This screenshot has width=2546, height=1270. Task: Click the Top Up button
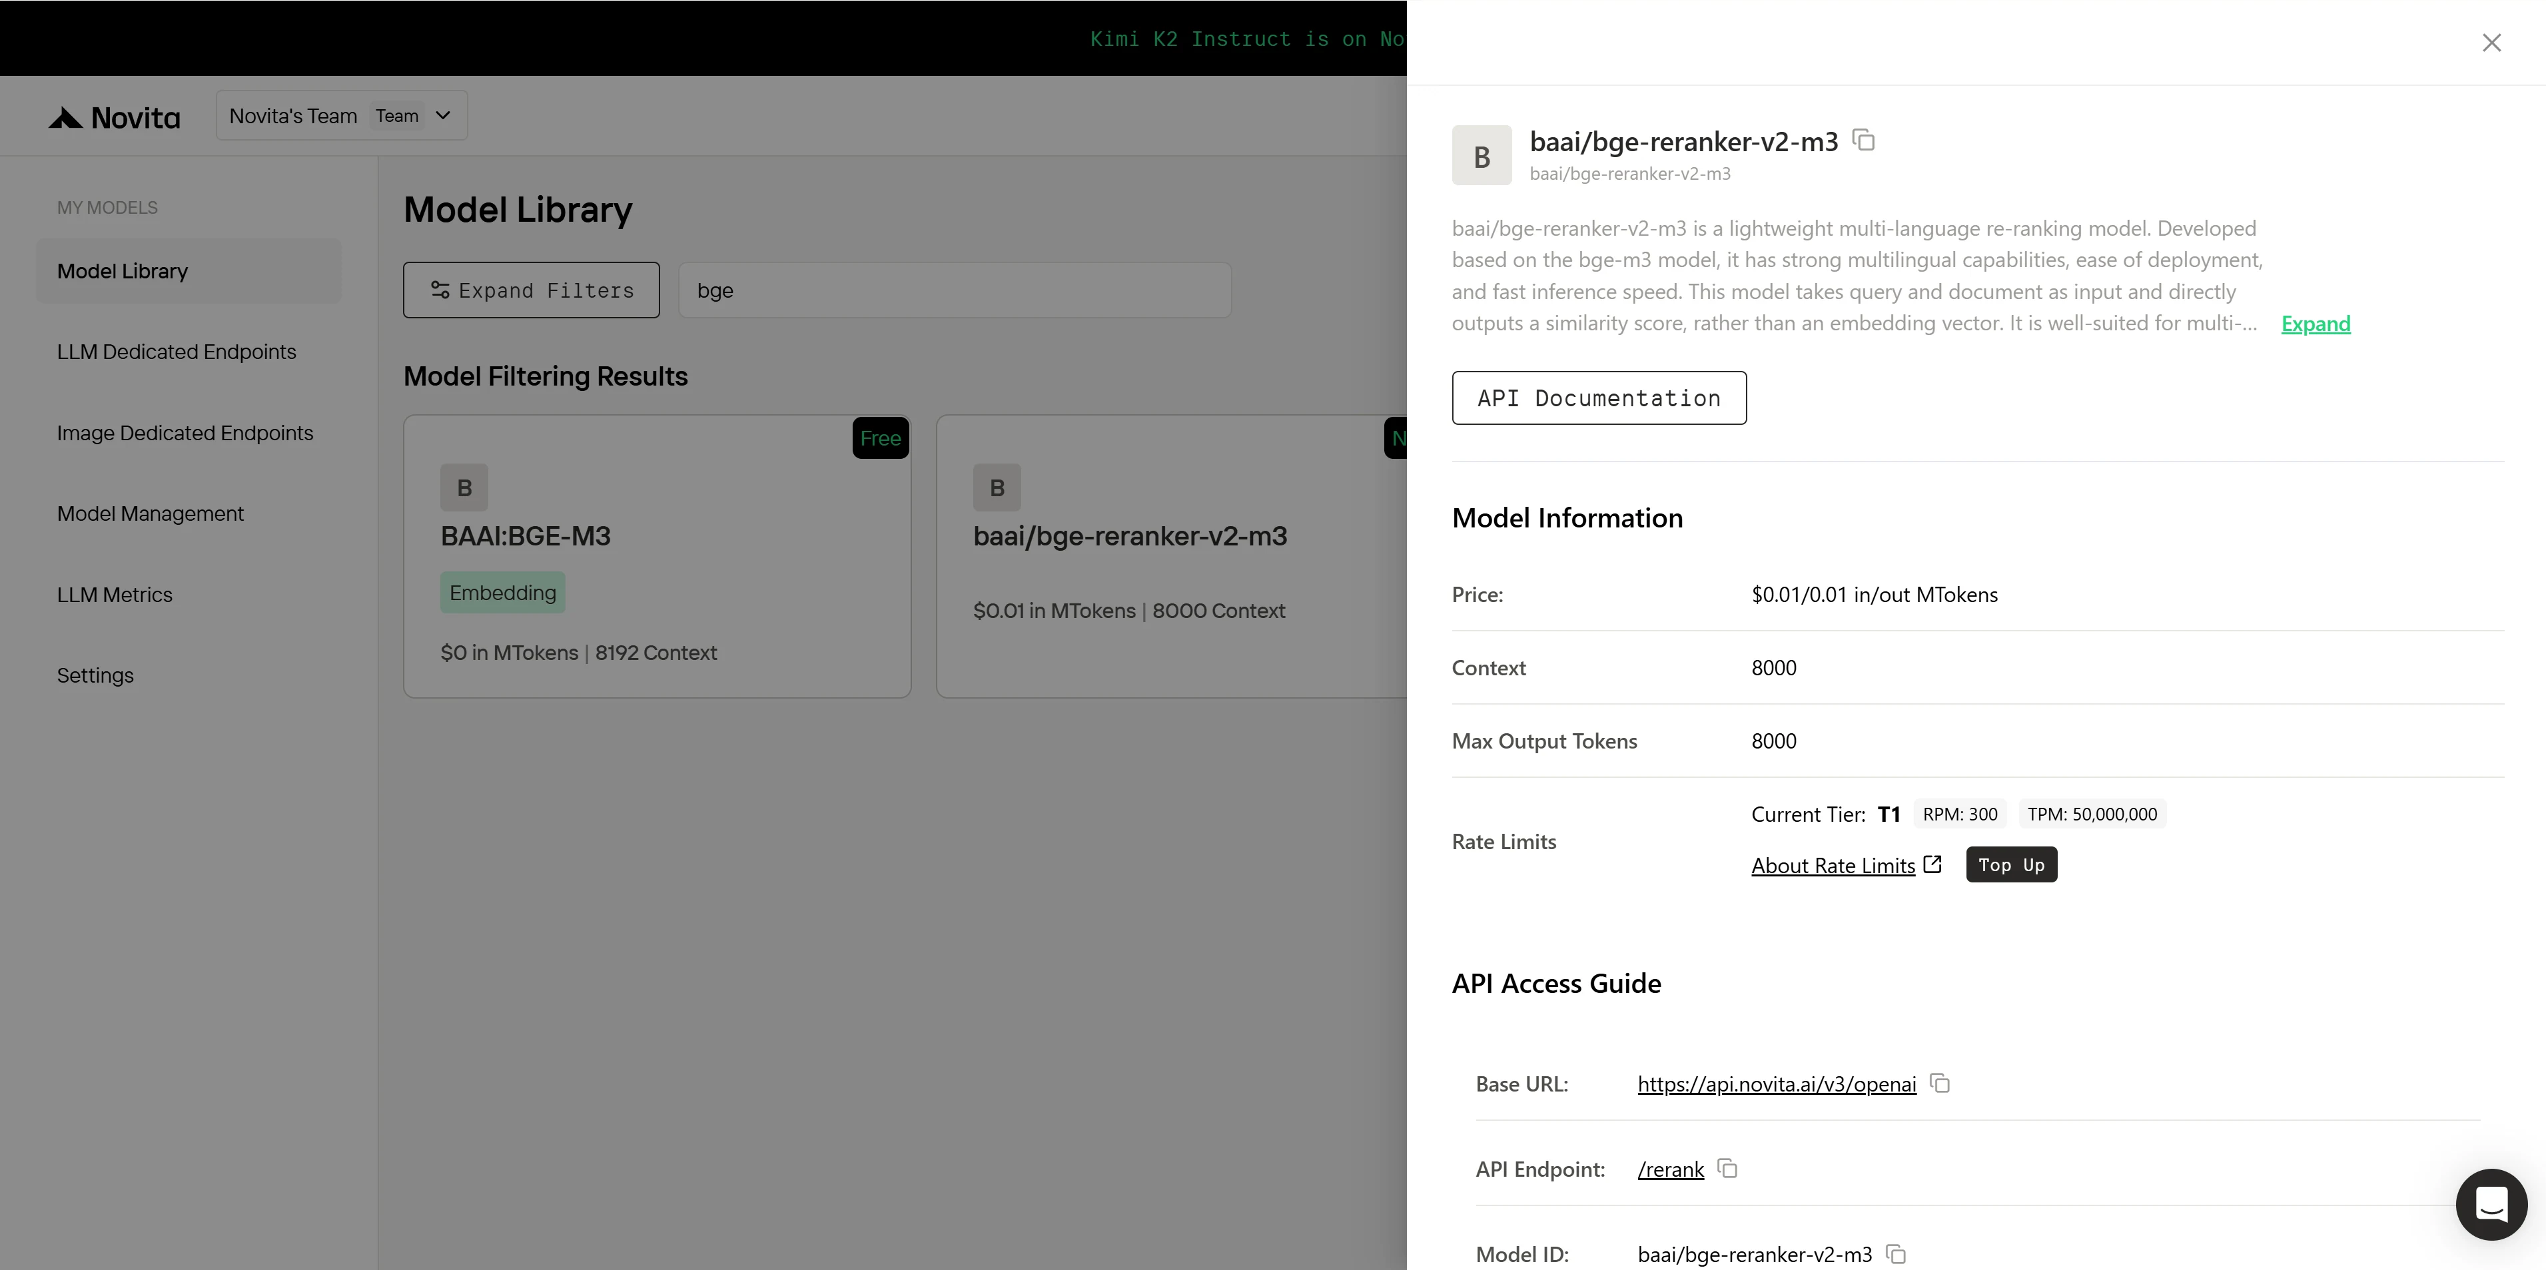pos(2011,865)
